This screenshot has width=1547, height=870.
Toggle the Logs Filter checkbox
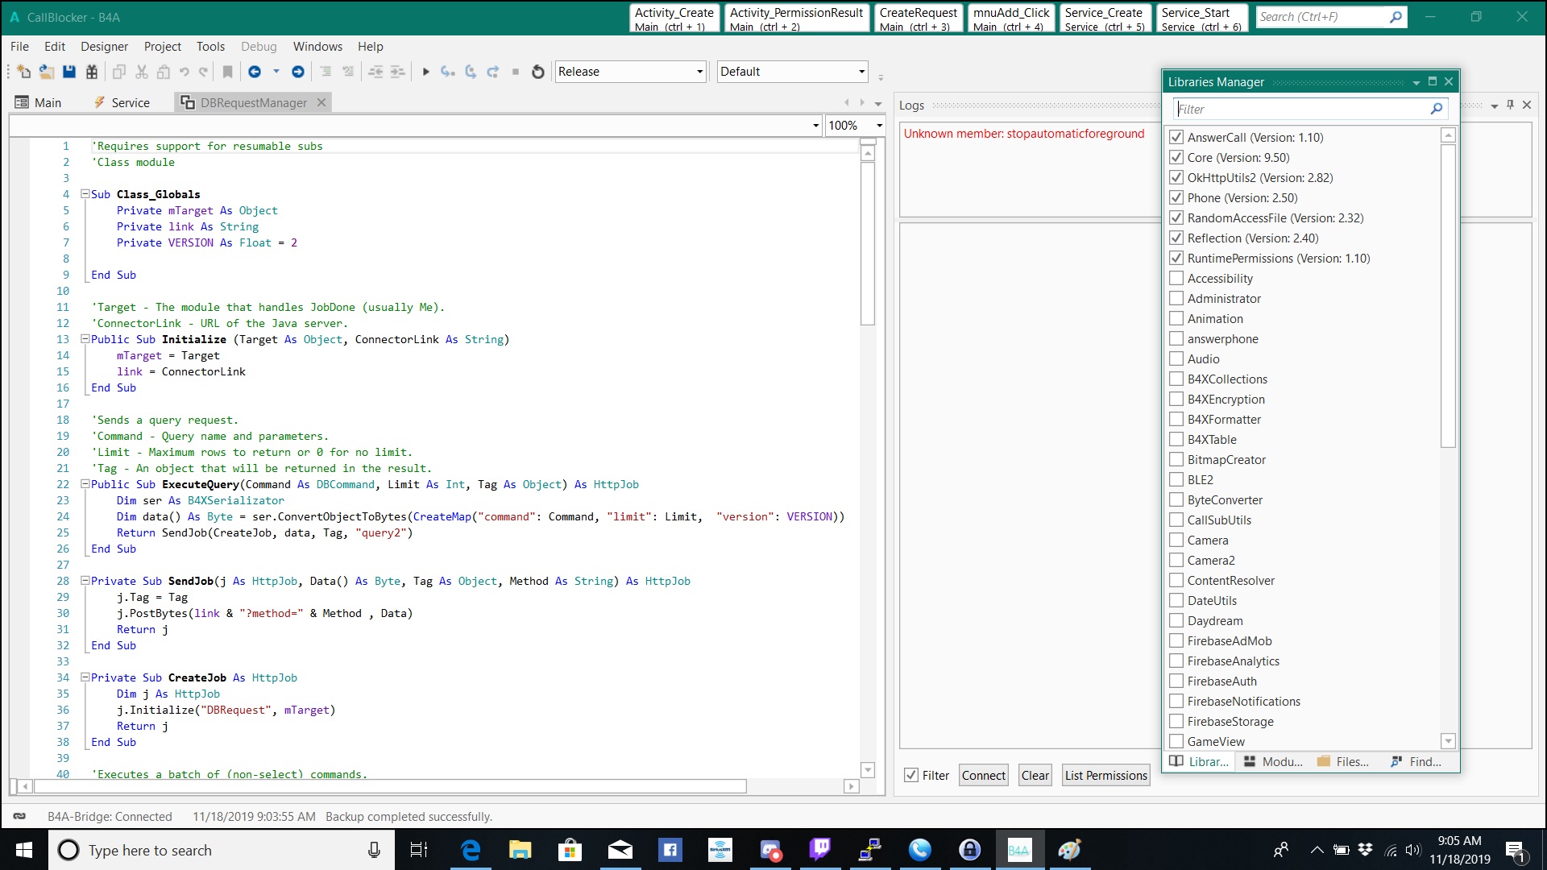[x=911, y=775]
